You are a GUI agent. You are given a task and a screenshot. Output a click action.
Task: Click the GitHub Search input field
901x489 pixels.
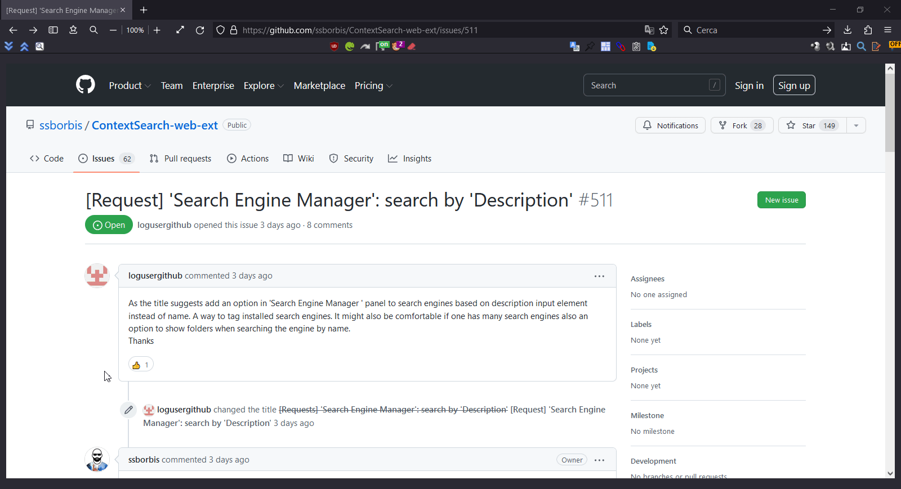tap(654, 85)
